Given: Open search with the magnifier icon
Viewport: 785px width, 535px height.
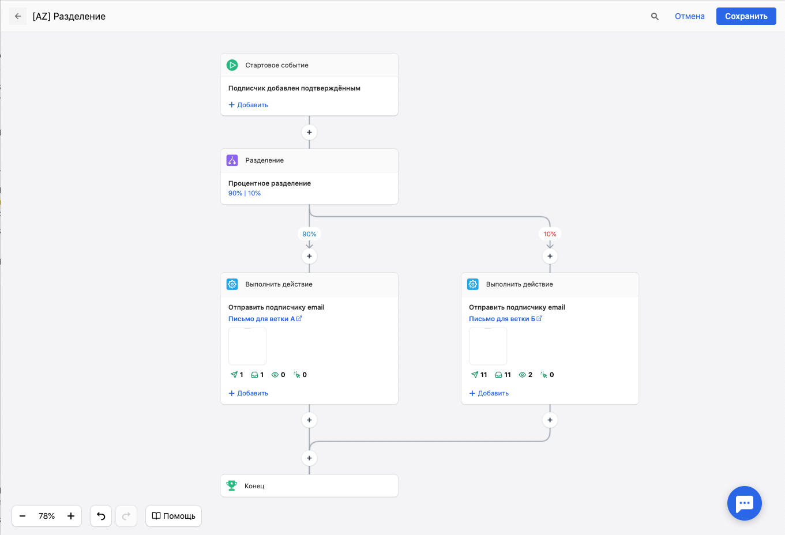Looking at the screenshot, I should pos(655,16).
